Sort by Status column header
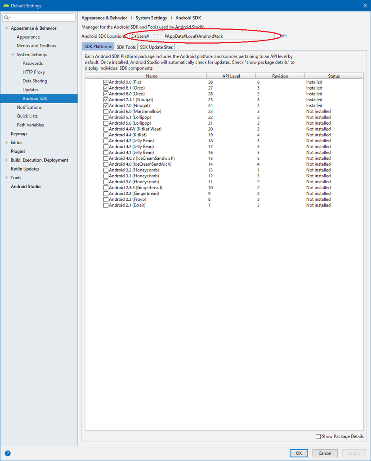This screenshot has width=371, height=461. click(334, 76)
